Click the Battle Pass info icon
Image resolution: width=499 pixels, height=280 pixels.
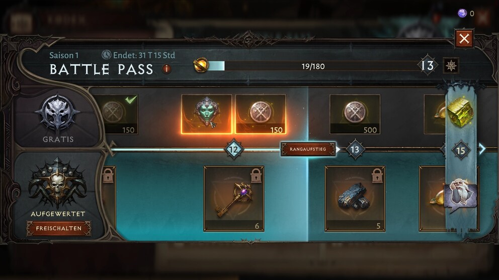(x=167, y=69)
